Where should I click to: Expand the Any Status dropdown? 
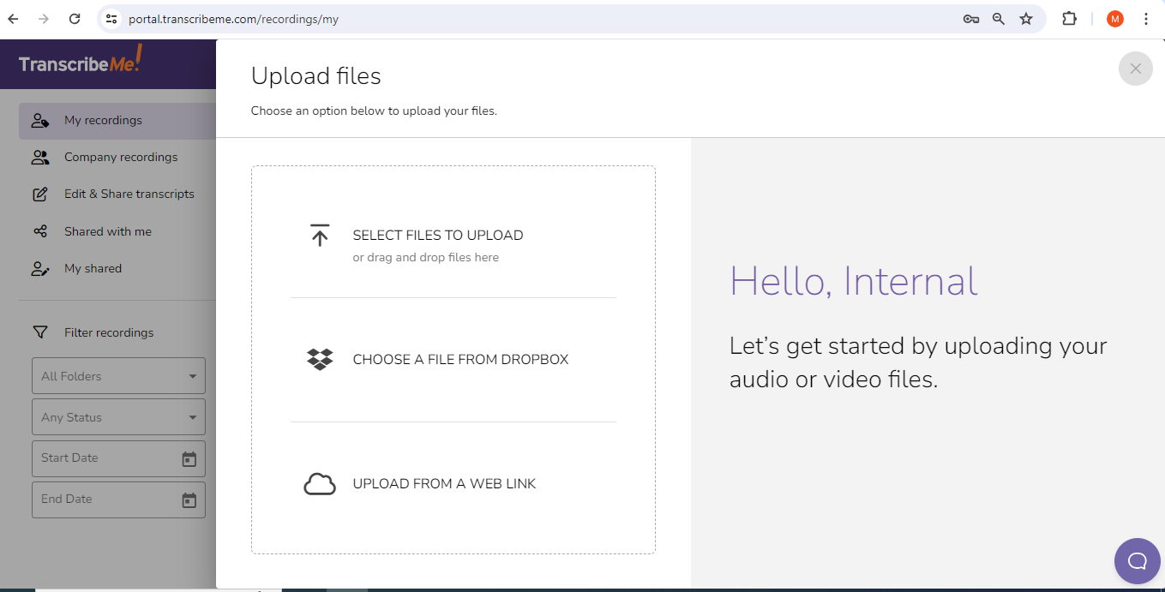[x=118, y=417]
